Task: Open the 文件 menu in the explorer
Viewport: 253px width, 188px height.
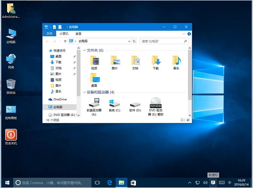Action: pyautogui.click(x=49, y=34)
